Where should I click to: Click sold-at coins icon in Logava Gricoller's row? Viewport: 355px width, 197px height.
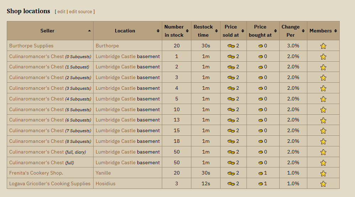tap(231, 184)
